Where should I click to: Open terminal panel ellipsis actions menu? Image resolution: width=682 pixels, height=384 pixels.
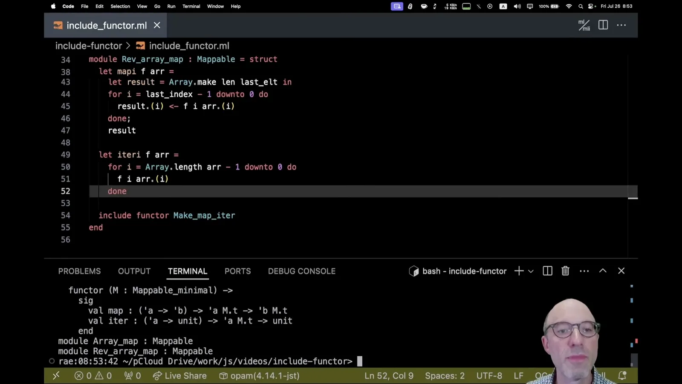click(584, 271)
